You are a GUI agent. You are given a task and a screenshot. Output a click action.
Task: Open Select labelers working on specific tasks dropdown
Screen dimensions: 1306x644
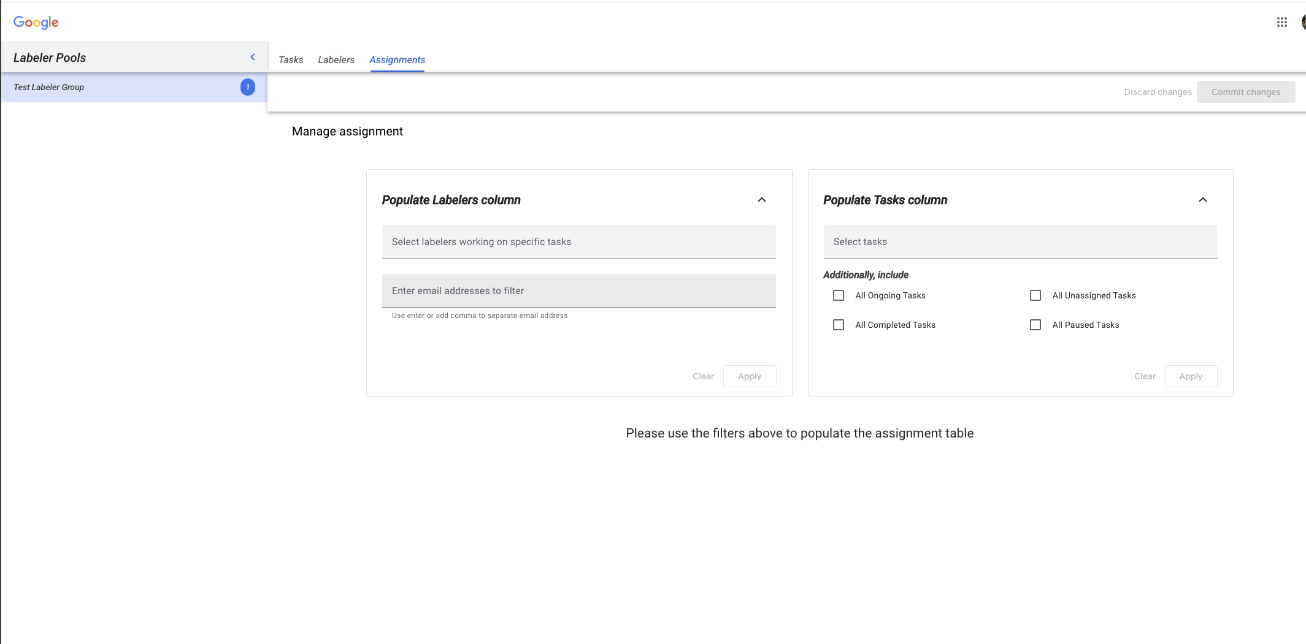pos(578,242)
